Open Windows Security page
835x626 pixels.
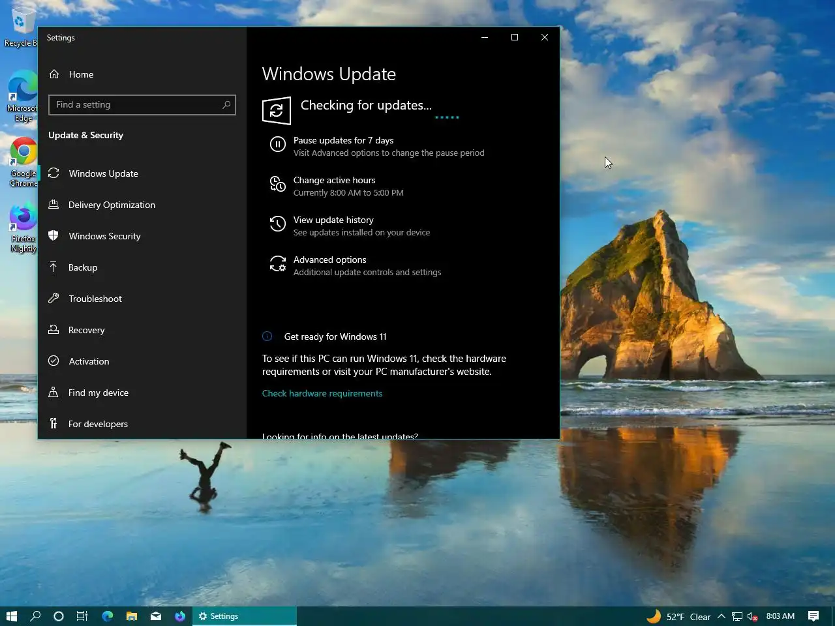click(x=142, y=236)
